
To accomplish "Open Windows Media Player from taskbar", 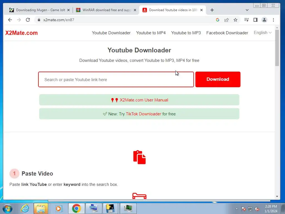I will pos(59,208).
